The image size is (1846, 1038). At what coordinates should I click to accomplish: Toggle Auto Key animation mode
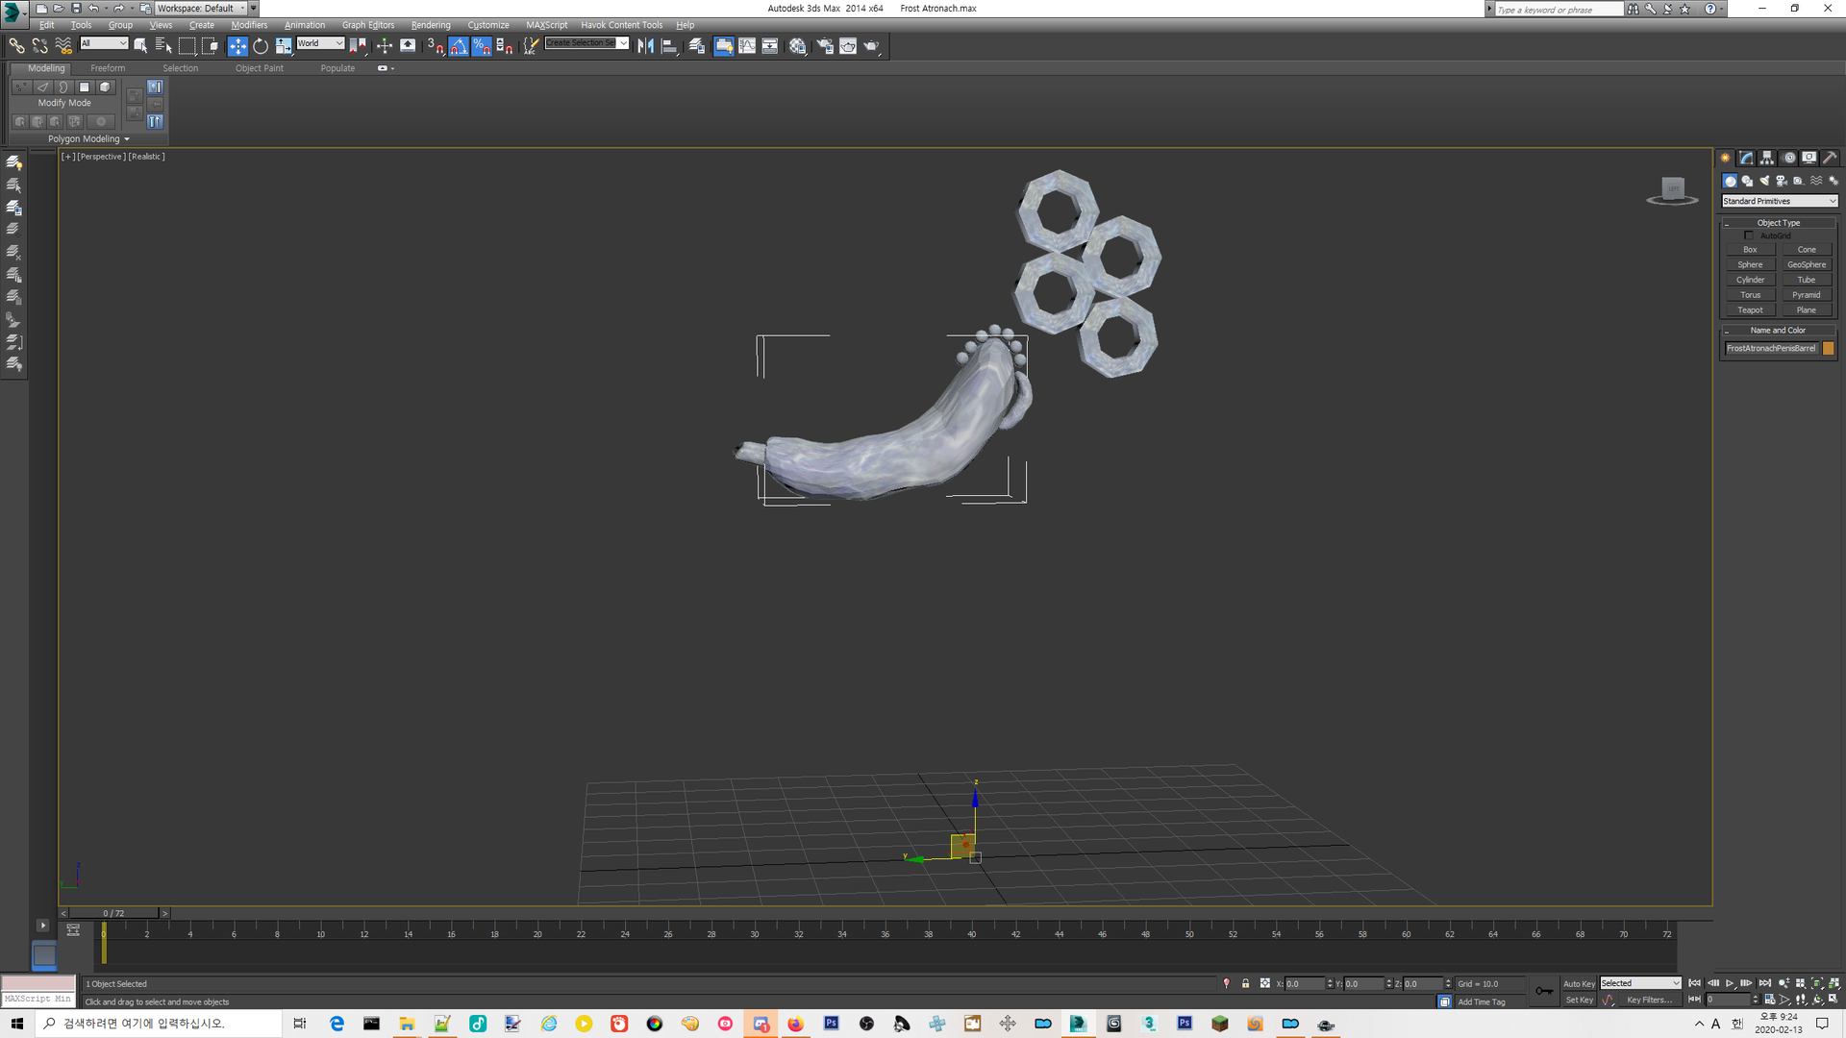[1579, 983]
